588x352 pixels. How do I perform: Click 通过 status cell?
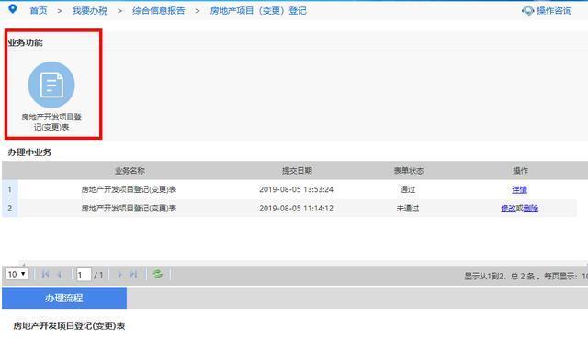pyautogui.click(x=408, y=189)
